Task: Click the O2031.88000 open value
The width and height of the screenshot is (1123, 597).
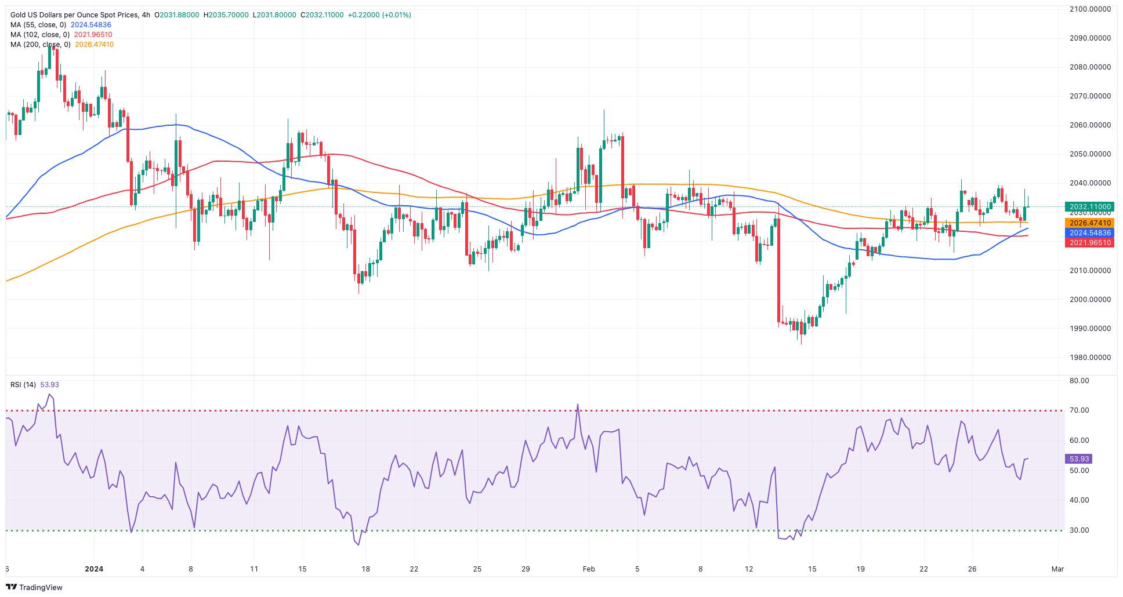Action: [x=177, y=15]
